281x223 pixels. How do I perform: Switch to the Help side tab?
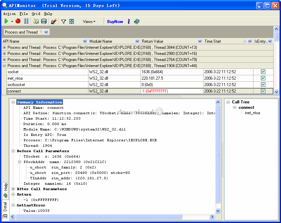(5, 190)
